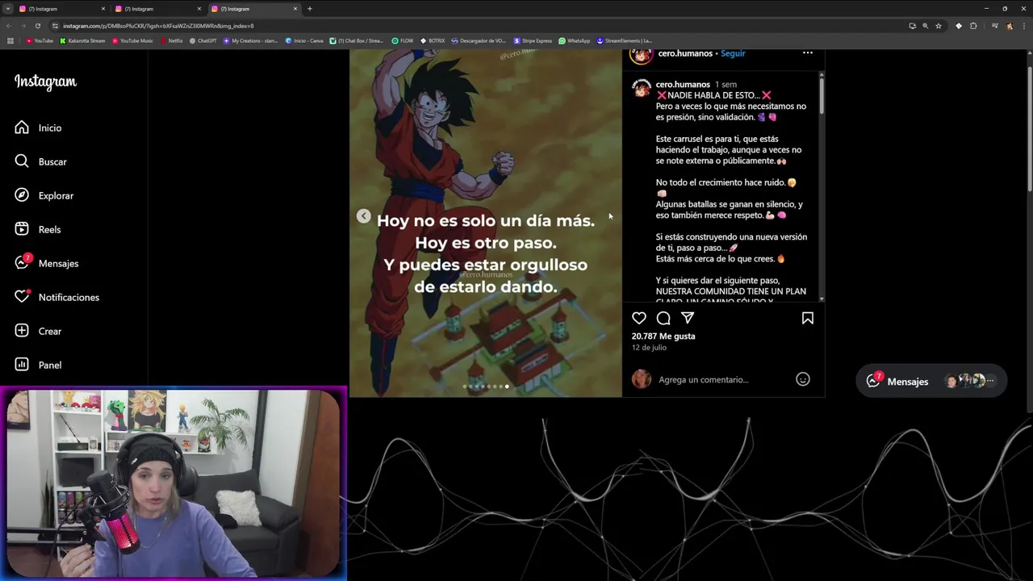
Task: Like the post with heart icon
Action: tap(639, 318)
